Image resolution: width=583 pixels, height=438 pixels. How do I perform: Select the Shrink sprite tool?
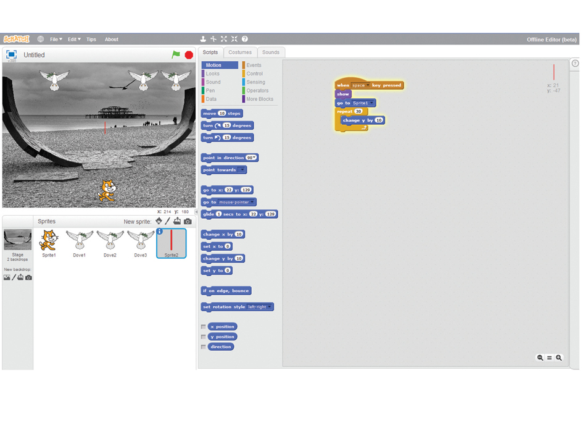234,39
